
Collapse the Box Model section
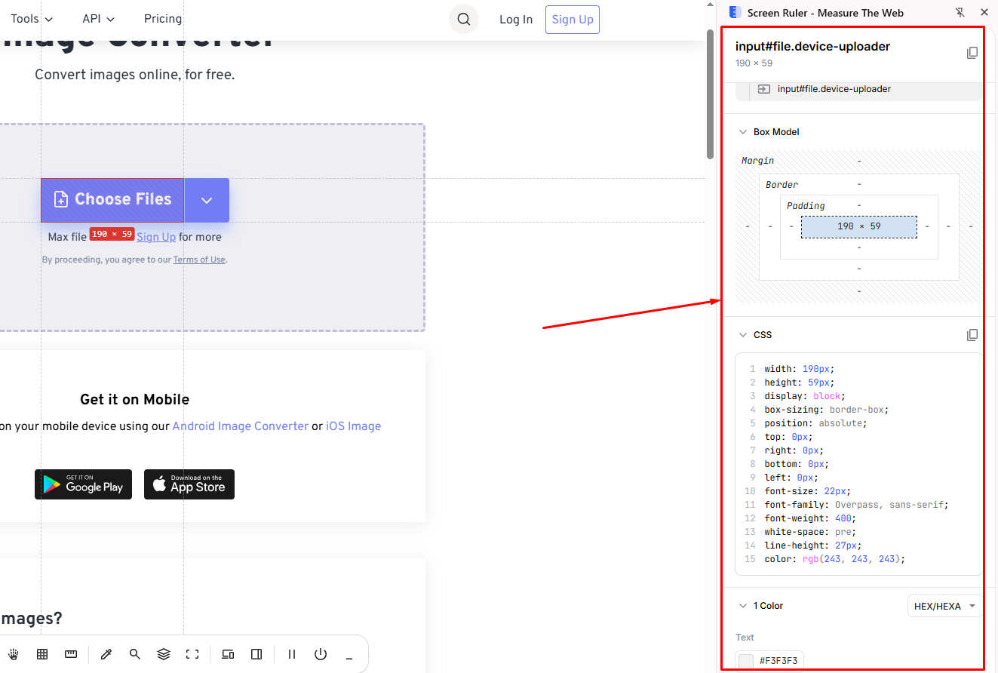(742, 131)
